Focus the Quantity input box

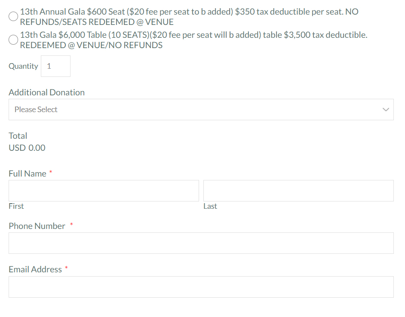(55, 66)
